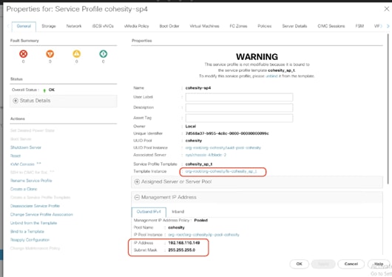Click the major fault orange icon
This screenshot has width=392, height=277.
(50, 54)
